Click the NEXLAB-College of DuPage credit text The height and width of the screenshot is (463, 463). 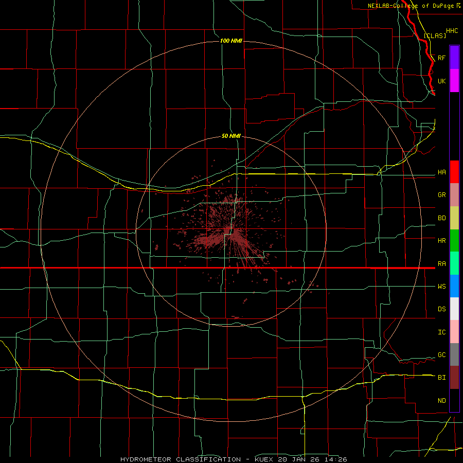[x=411, y=6]
